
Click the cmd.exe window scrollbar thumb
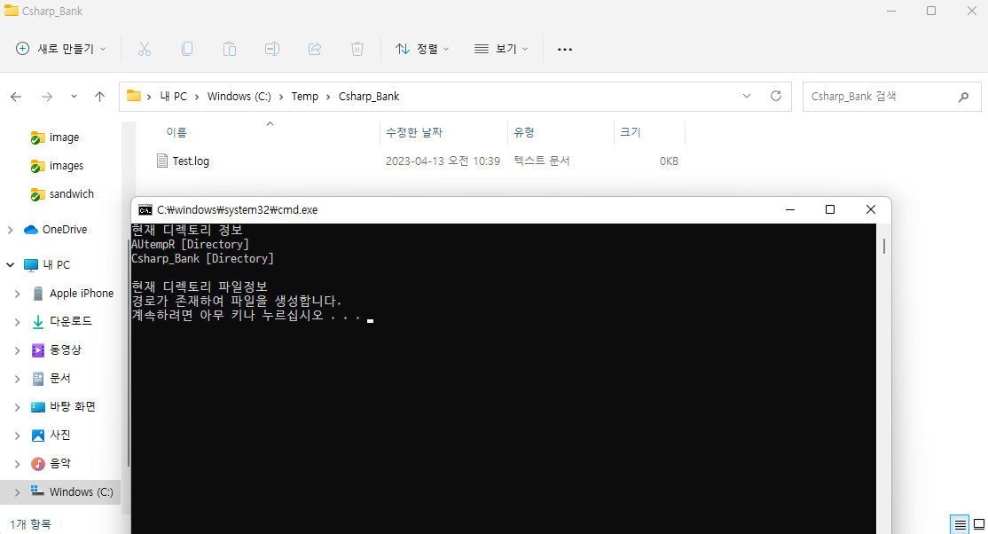click(x=884, y=246)
